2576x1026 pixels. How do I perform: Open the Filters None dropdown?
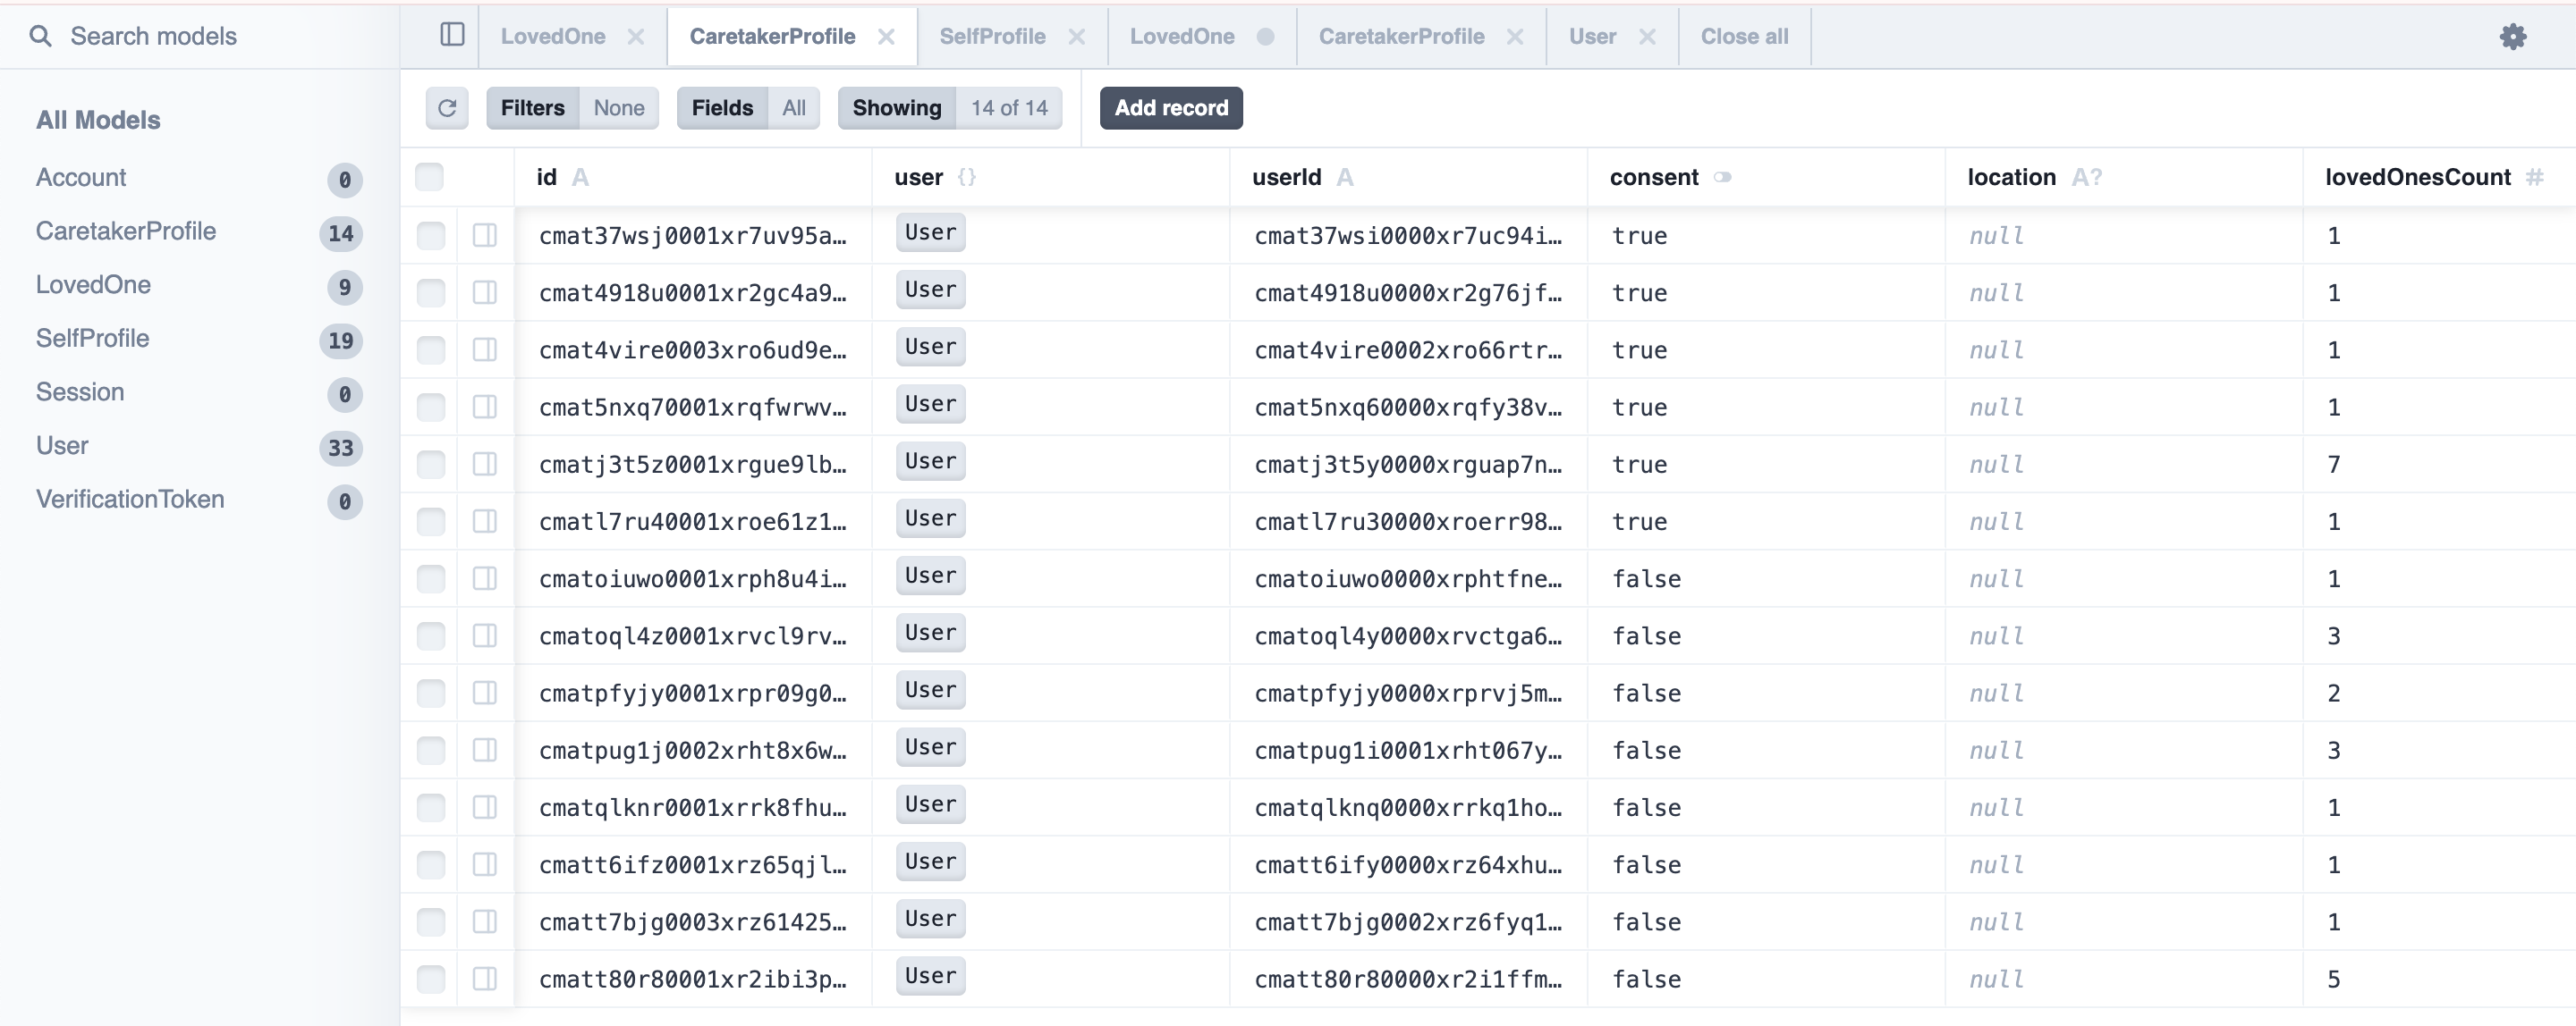tap(572, 108)
